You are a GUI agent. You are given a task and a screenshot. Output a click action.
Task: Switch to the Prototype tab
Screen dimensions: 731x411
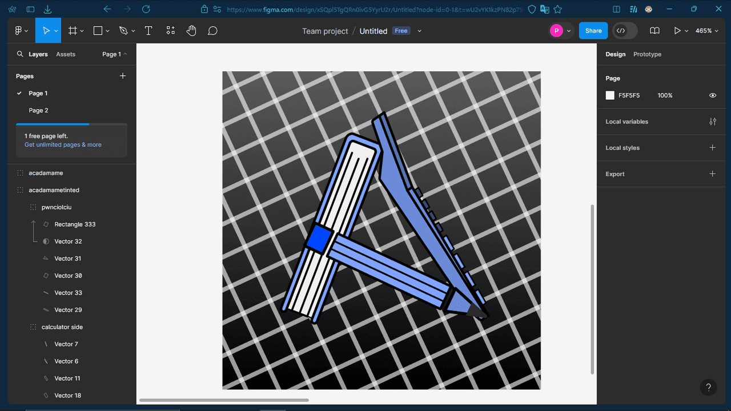tap(647, 54)
